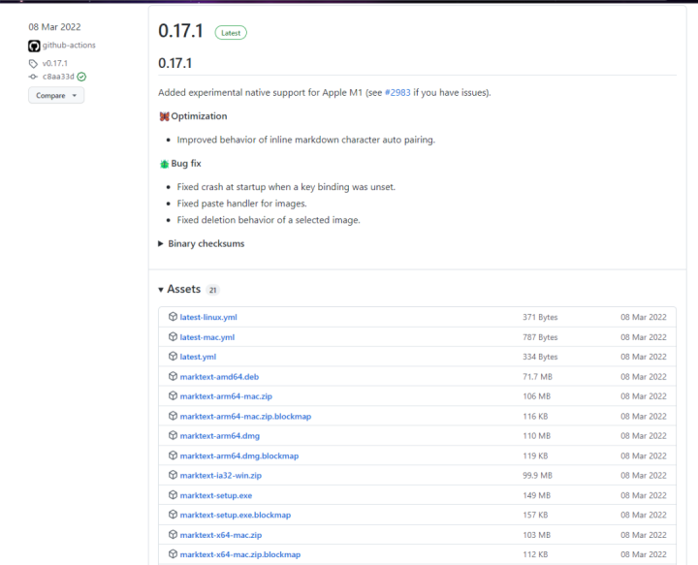Image resolution: width=698 pixels, height=565 pixels.
Task: Click package icon next to latest-linux.yml
Action: tap(173, 316)
